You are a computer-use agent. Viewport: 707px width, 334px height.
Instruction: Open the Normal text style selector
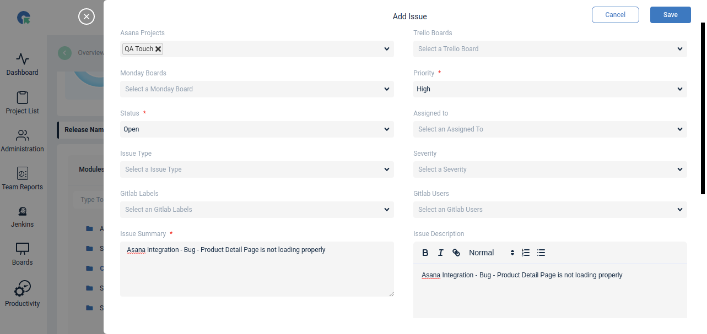(491, 253)
